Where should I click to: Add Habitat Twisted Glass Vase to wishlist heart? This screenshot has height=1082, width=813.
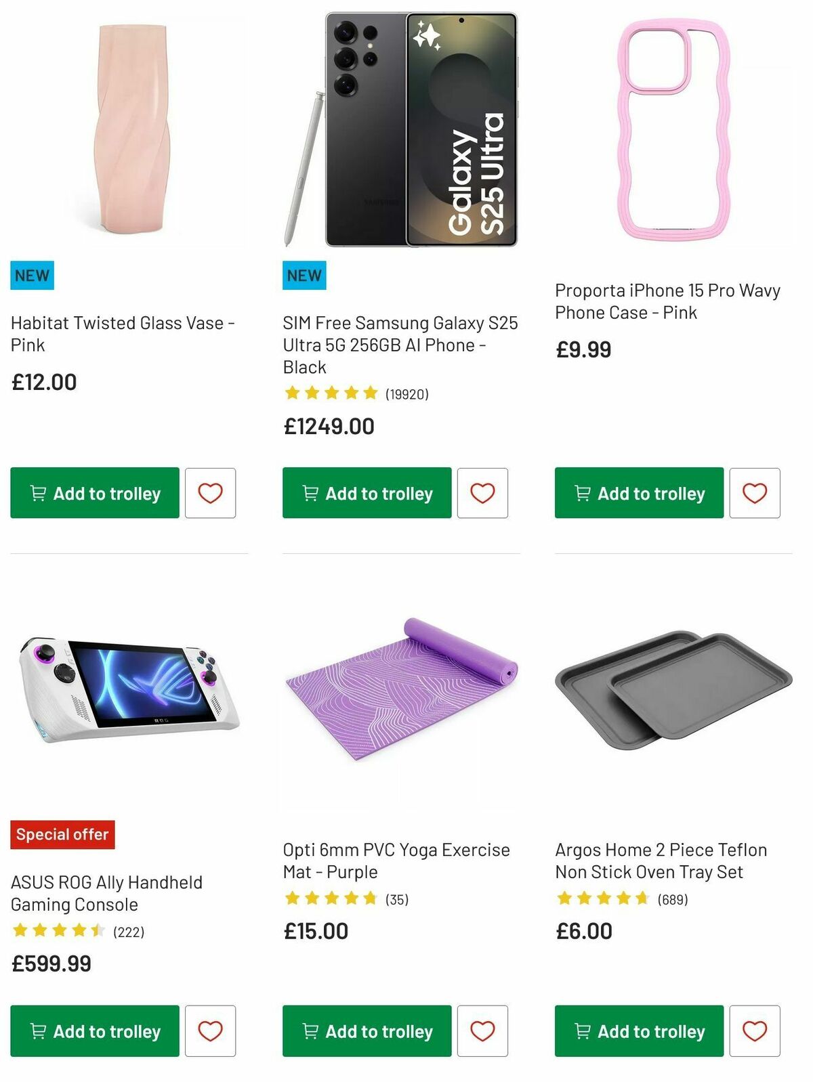(x=209, y=493)
